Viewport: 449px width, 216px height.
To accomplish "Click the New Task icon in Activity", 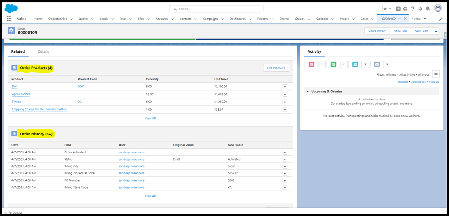I will click(x=333, y=64).
